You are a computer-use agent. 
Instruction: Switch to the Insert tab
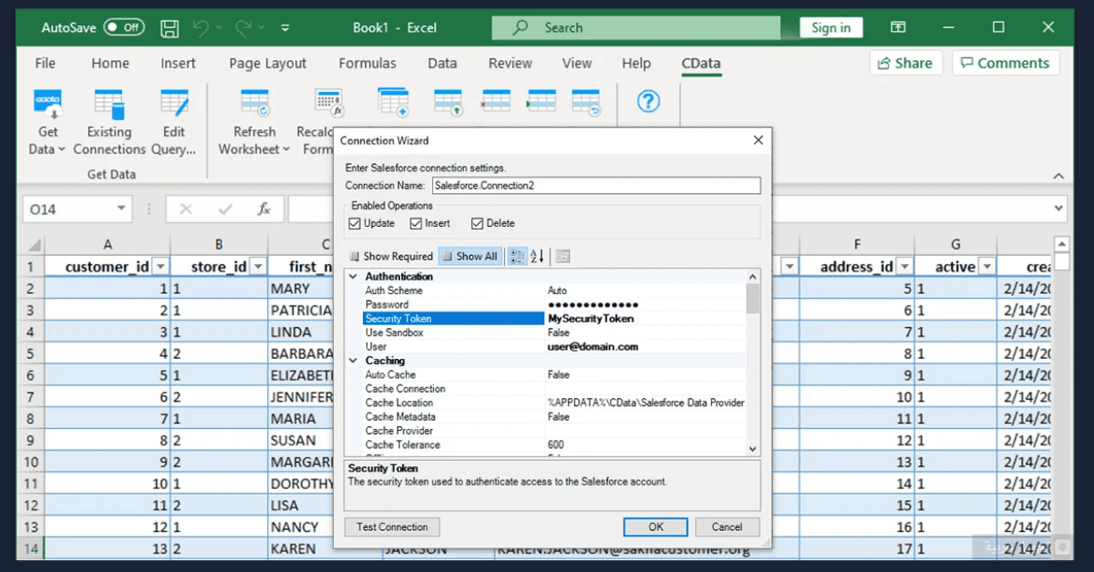[x=178, y=63]
